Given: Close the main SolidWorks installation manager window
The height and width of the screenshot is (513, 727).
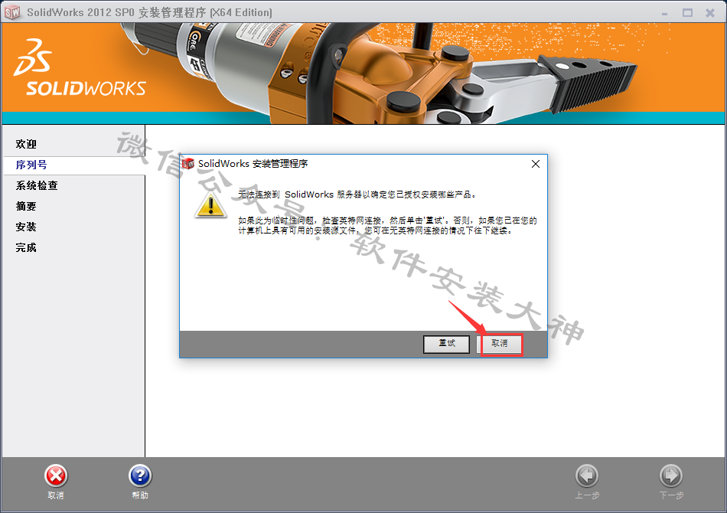Looking at the screenshot, I should (710, 13).
